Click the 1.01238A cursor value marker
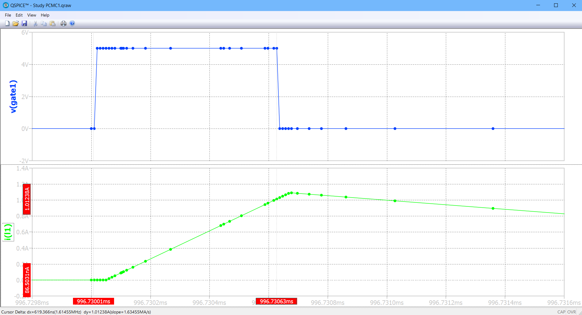Screen dimensions: 582x315 [x=27, y=199]
